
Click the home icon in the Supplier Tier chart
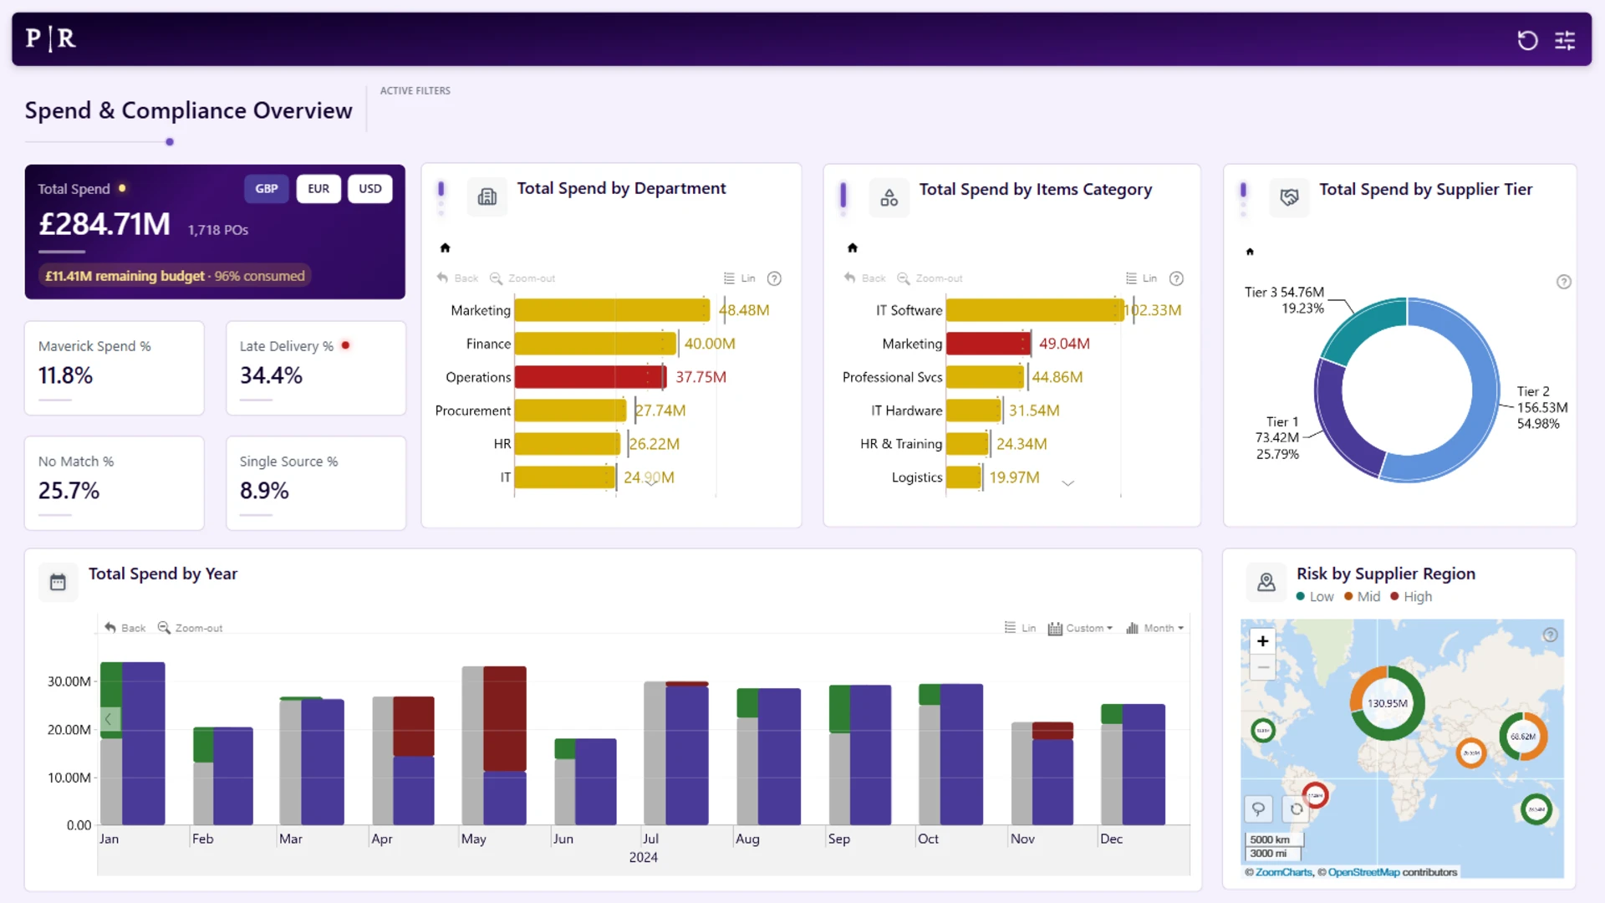[x=1250, y=252]
